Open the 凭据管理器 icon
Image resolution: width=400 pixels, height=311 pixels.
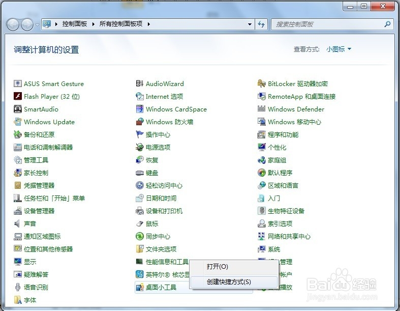tap(18, 185)
